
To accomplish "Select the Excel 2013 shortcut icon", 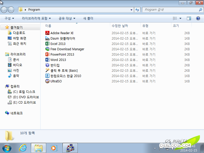I will pyautogui.click(x=47, y=44).
